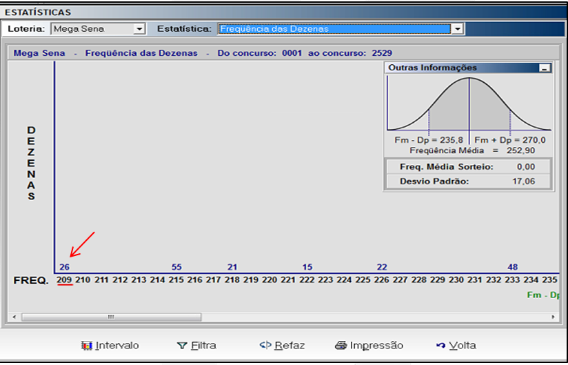This screenshot has width=568, height=365.
Task: Click the Desvio Padrão value 17,06
Action: [x=523, y=181]
